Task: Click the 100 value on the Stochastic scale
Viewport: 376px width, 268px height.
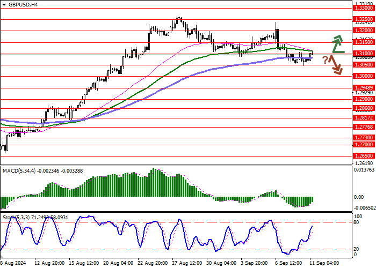Action: [x=358, y=217]
